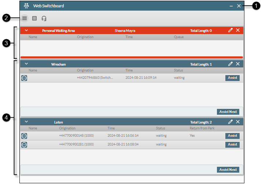The image size is (262, 184).
Task: Edit the Wrexham queue with pencil icon
Action: pyautogui.click(x=230, y=64)
